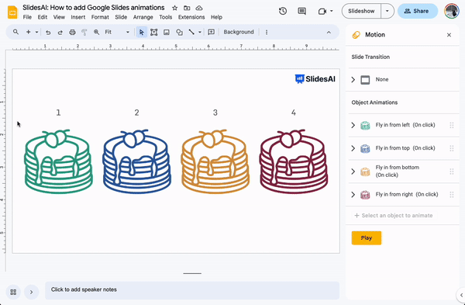
Task: Click the Background button
Action: (239, 32)
